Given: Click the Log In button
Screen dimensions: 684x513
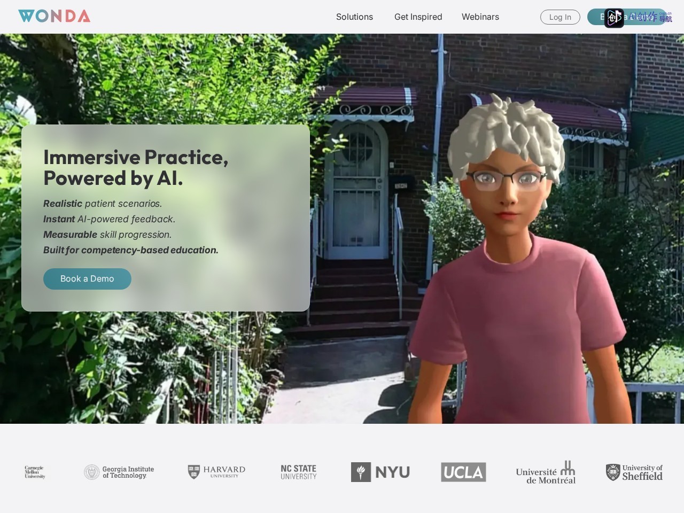Looking at the screenshot, I should pyautogui.click(x=560, y=17).
